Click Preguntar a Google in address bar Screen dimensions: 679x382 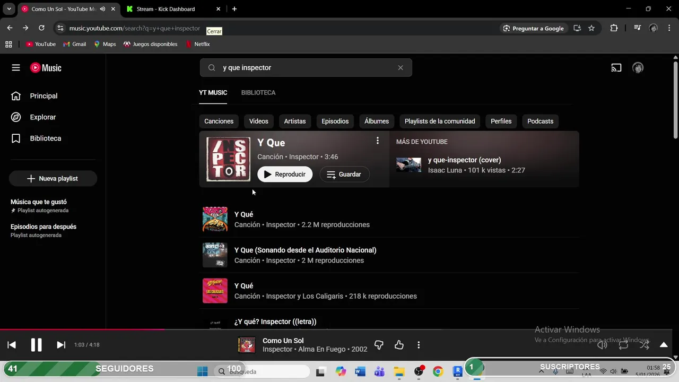coord(534,28)
